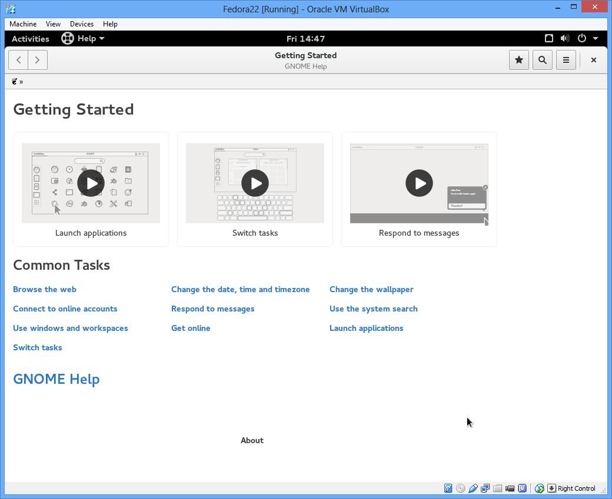Click the VirtualBox window title bar icon
This screenshot has width=612, height=499.
pyautogui.click(x=11, y=9)
